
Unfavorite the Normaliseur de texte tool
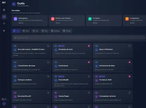pyautogui.click(x=129, y=62)
